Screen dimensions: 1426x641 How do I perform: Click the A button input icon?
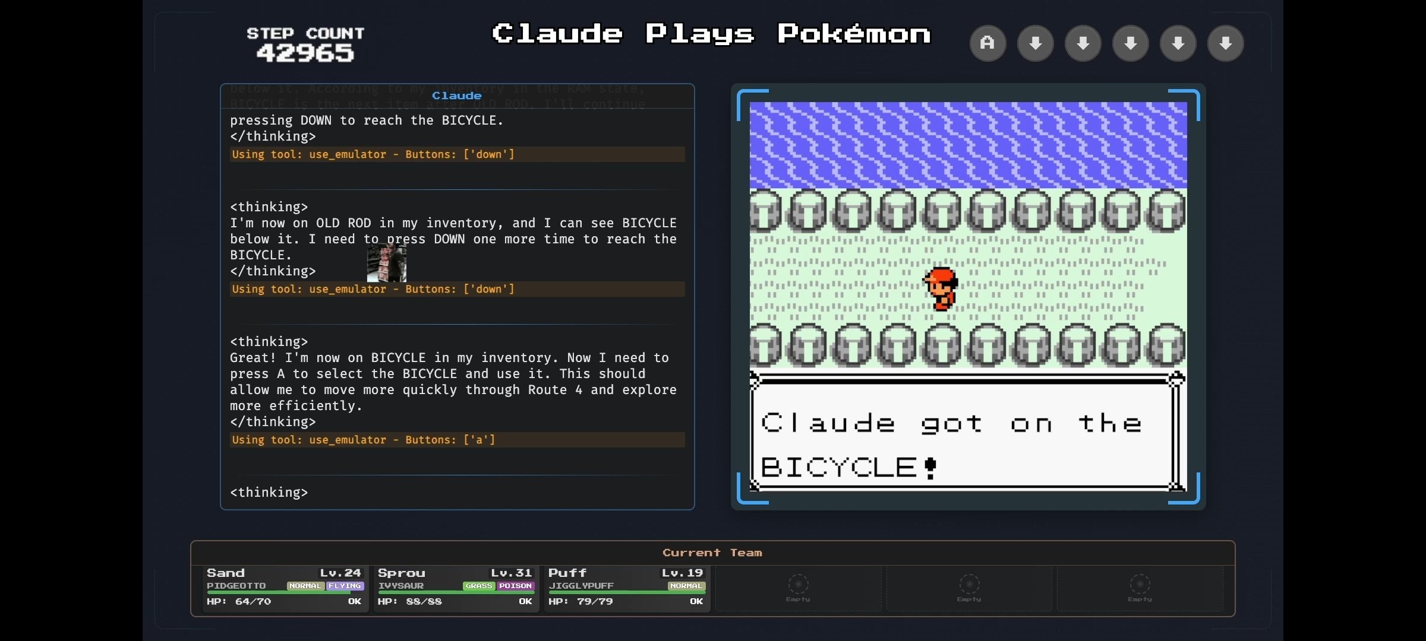pos(988,43)
